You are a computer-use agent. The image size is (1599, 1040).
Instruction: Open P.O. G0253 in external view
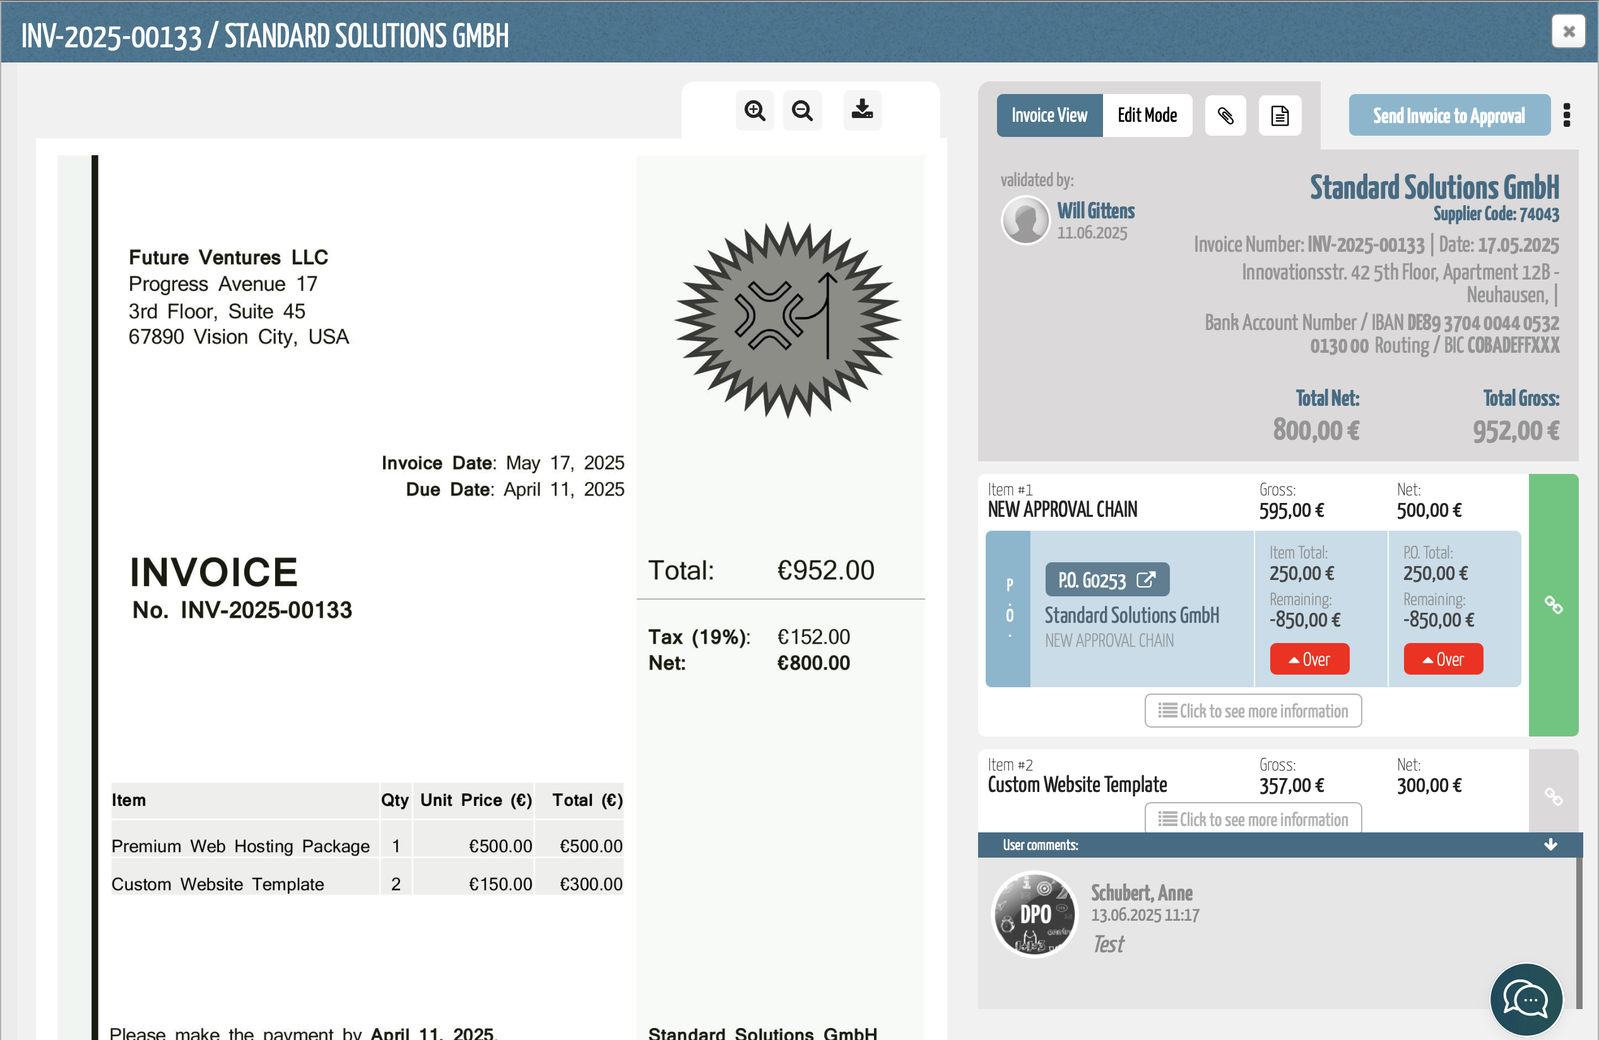(1107, 580)
